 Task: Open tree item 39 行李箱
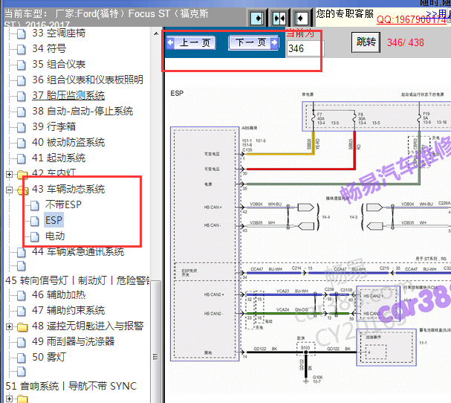[x=53, y=126]
